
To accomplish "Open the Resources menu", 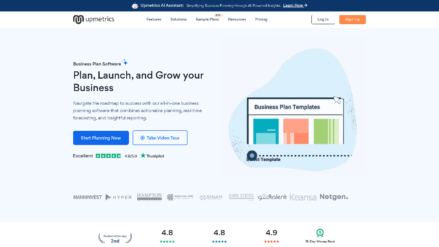I will coord(237,19).
